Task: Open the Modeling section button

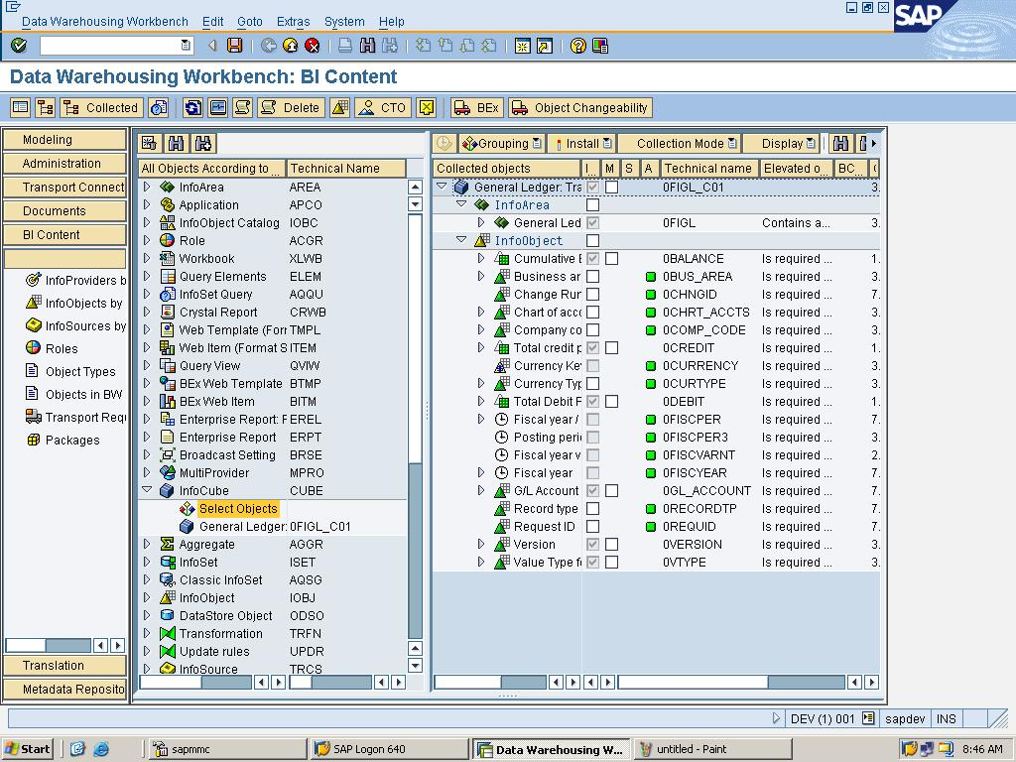Action: click(64, 139)
